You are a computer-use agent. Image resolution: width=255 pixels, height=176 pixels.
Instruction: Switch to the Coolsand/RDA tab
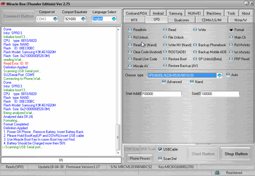[x=137, y=13]
